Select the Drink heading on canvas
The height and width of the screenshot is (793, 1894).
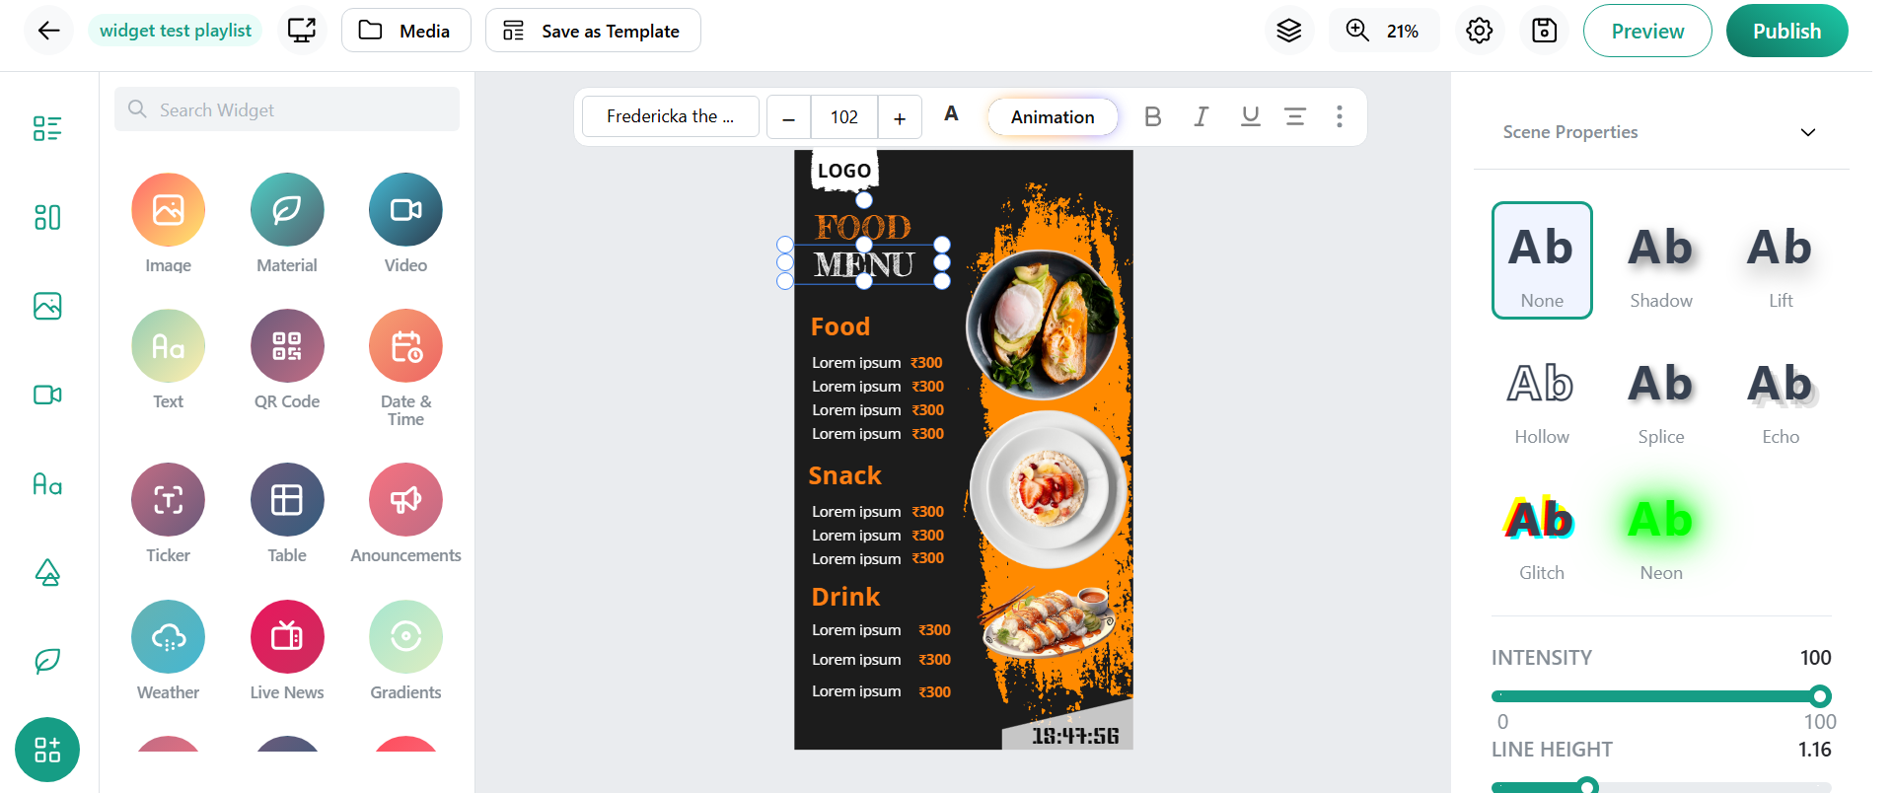coord(845,597)
